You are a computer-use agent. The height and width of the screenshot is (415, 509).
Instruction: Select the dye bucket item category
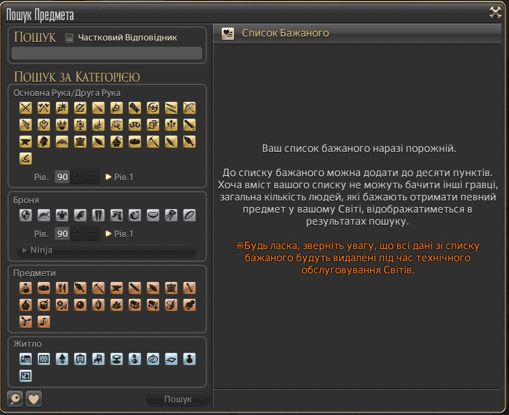(x=44, y=305)
